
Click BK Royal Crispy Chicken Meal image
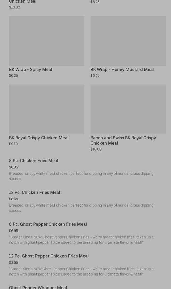46,109
